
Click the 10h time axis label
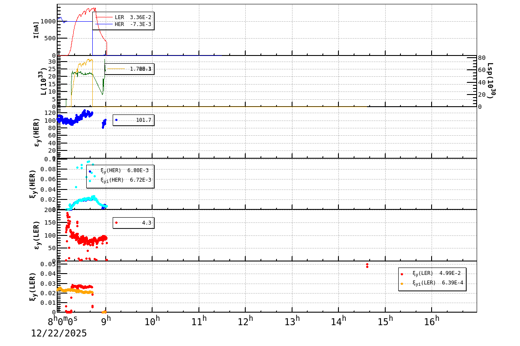coord(153,320)
